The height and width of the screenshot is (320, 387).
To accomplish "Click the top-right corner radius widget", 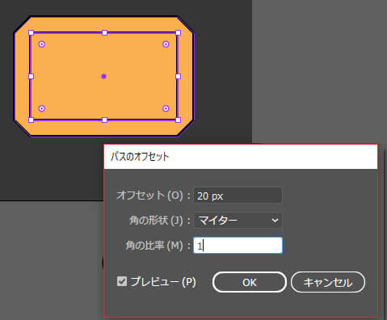I will coord(166,44).
